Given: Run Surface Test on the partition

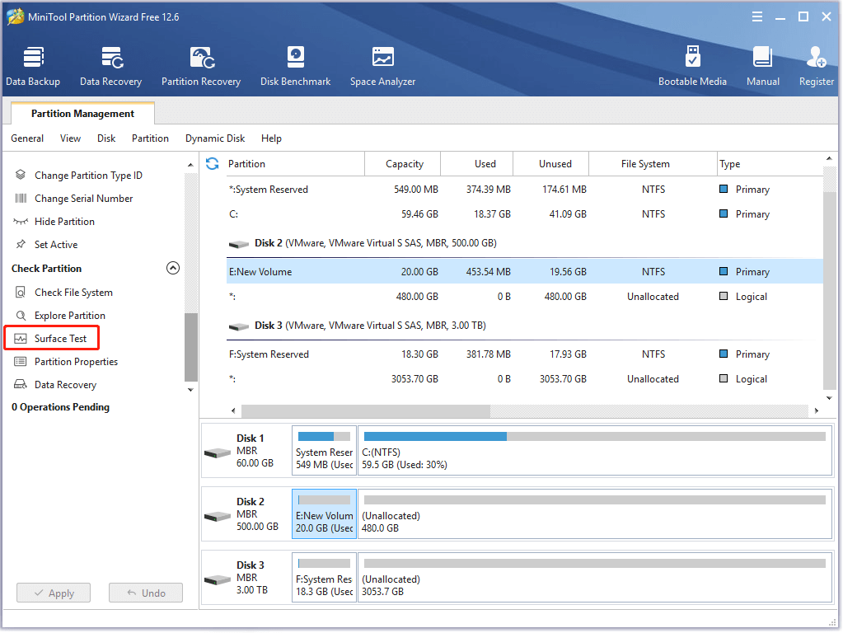Looking at the screenshot, I should 60,339.
